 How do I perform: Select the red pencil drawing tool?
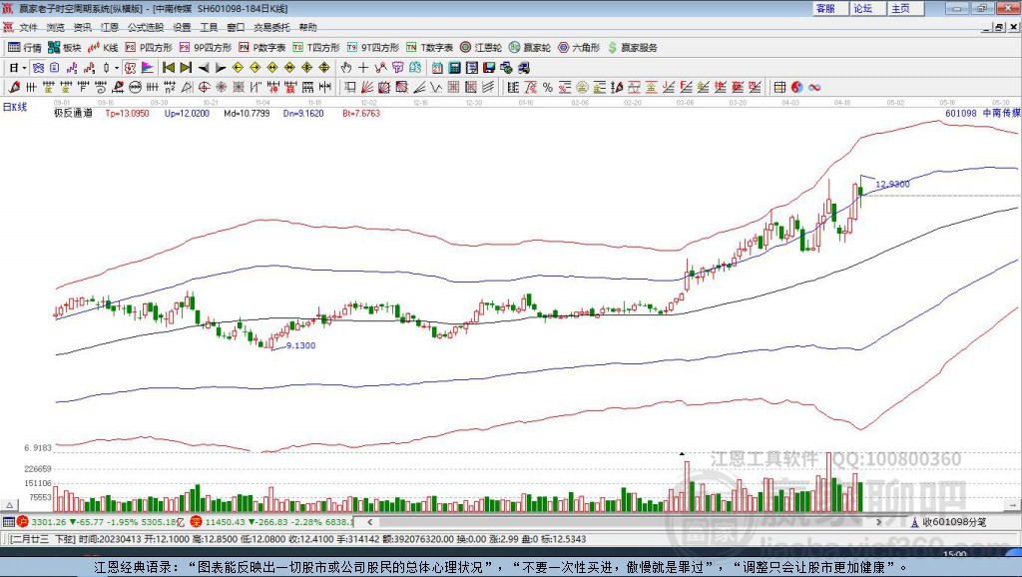(x=14, y=88)
